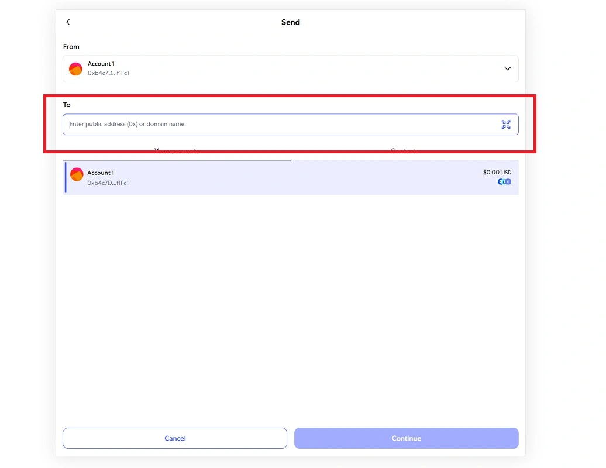The height and width of the screenshot is (468, 606).
Task: Click the Cancel button
Action: (x=175, y=438)
